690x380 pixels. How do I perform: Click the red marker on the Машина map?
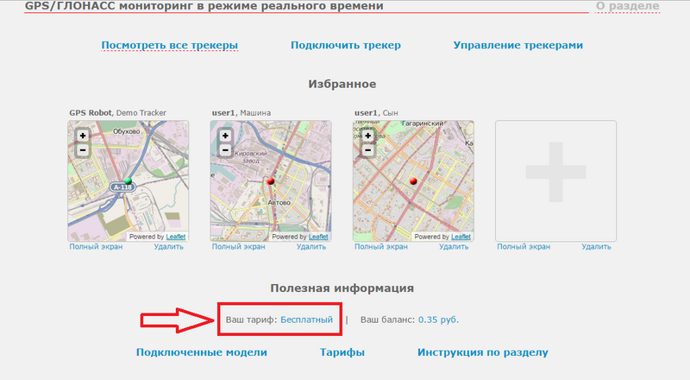point(270,180)
